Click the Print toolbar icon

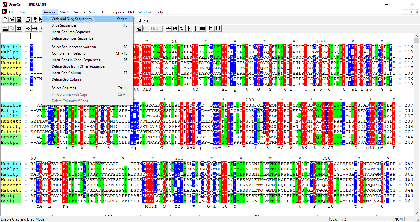click(x=28, y=19)
